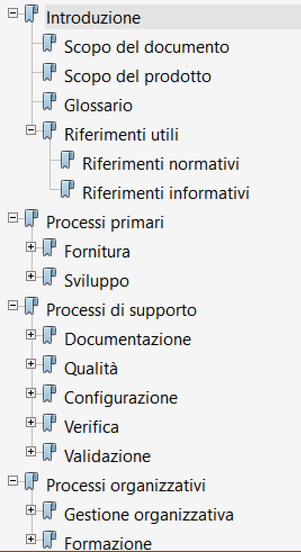
Task: Select the Configurazione bookmark label
Action: point(121,398)
